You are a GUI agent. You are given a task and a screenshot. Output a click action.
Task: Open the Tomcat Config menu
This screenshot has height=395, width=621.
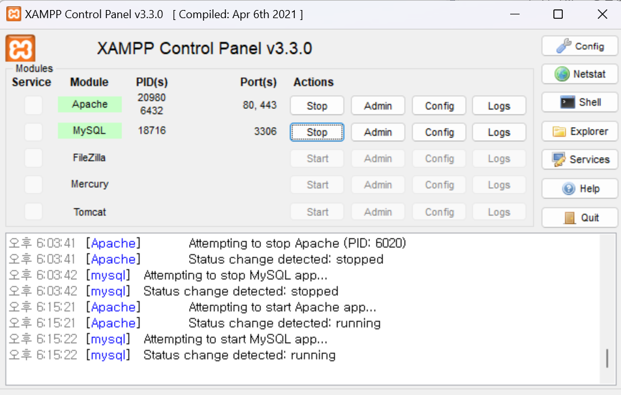439,212
